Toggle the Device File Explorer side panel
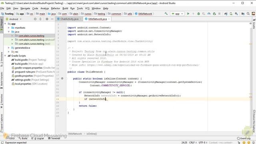Image resolution: width=256 pixels, height=144 pixels. (254, 121)
